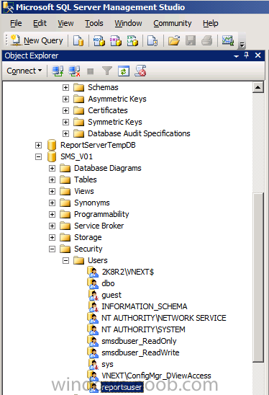The width and height of the screenshot is (269, 395).
Task: Collapse the SMS_V01 database node
Action: pos(38,157)
